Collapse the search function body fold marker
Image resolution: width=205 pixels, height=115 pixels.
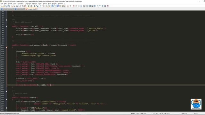(6, 100)
